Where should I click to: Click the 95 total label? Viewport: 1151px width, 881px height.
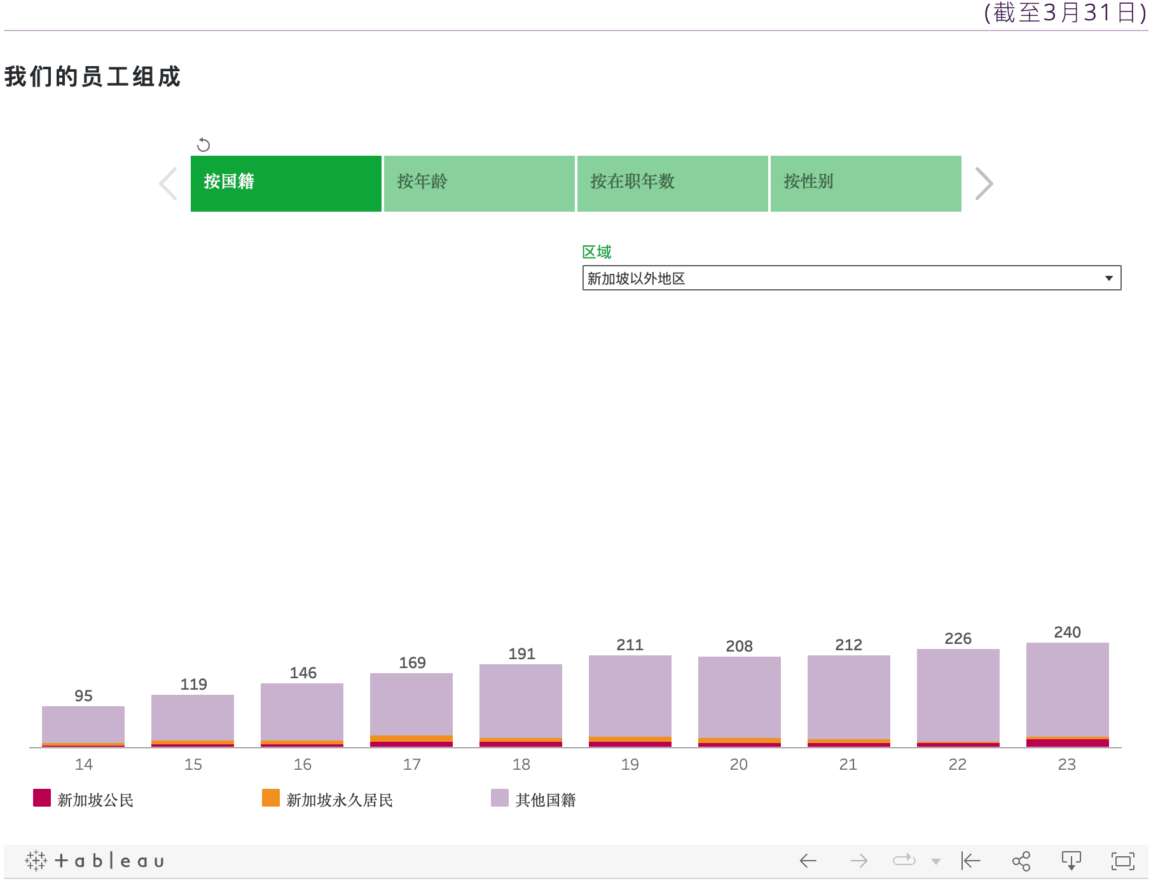click(83, 696)
